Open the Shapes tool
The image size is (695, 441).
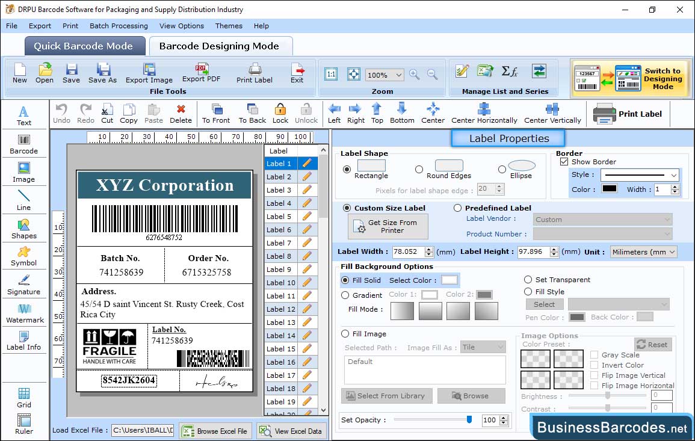24,229
